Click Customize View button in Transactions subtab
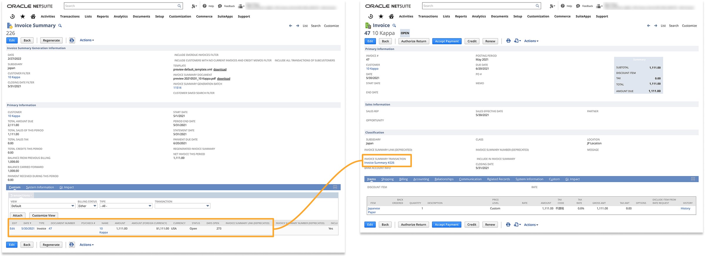Viewport: 705px width, 257px height. tap(43, 215)
